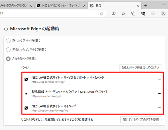168x130 pixels.
Task: Switch to the NEC LAVIE公式サイト マイページ tab
Action: point(61,5)
